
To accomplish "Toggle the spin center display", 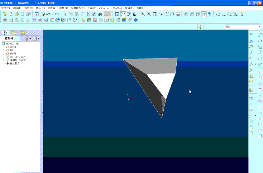I will click(x=123, y=14).
